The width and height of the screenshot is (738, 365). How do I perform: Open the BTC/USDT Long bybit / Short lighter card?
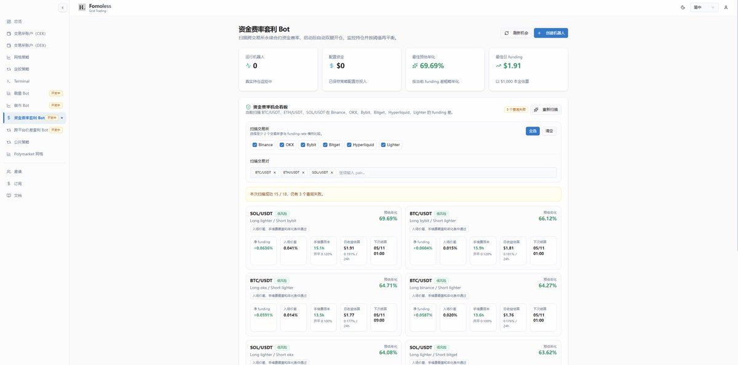click(483, 238)
